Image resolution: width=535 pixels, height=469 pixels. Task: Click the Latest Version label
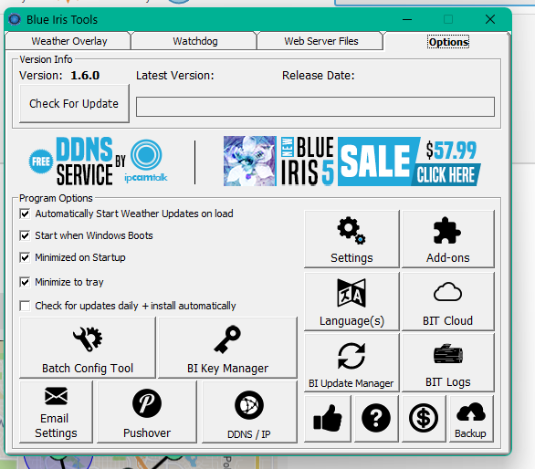click(175, 76)
